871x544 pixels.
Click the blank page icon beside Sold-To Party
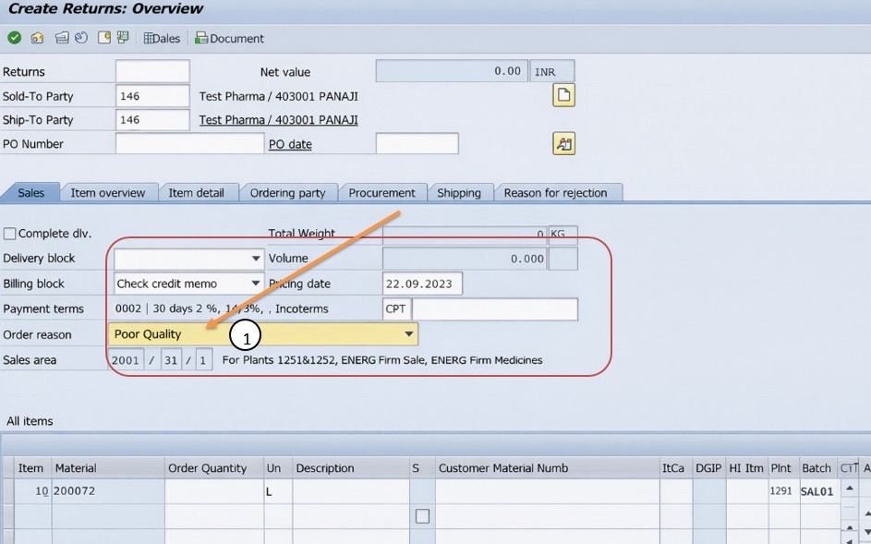[563, 95]
